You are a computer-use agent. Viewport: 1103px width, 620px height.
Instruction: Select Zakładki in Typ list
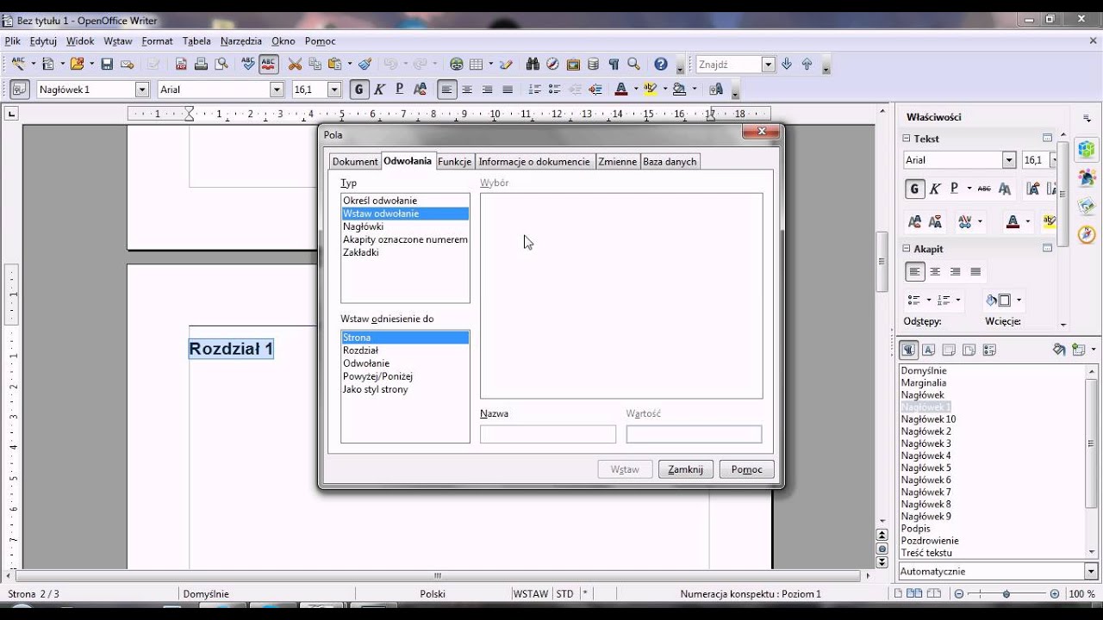click(405, 252)
